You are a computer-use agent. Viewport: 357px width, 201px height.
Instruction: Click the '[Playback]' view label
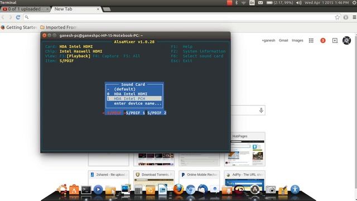pyautogui.click(x=78, y=56)
